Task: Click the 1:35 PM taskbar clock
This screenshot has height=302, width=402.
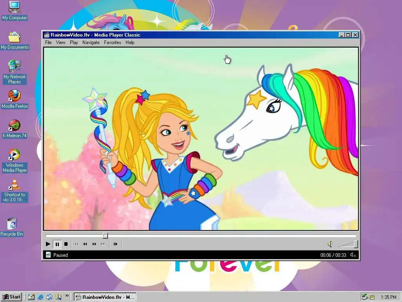Action: click(x=388, y=297)
